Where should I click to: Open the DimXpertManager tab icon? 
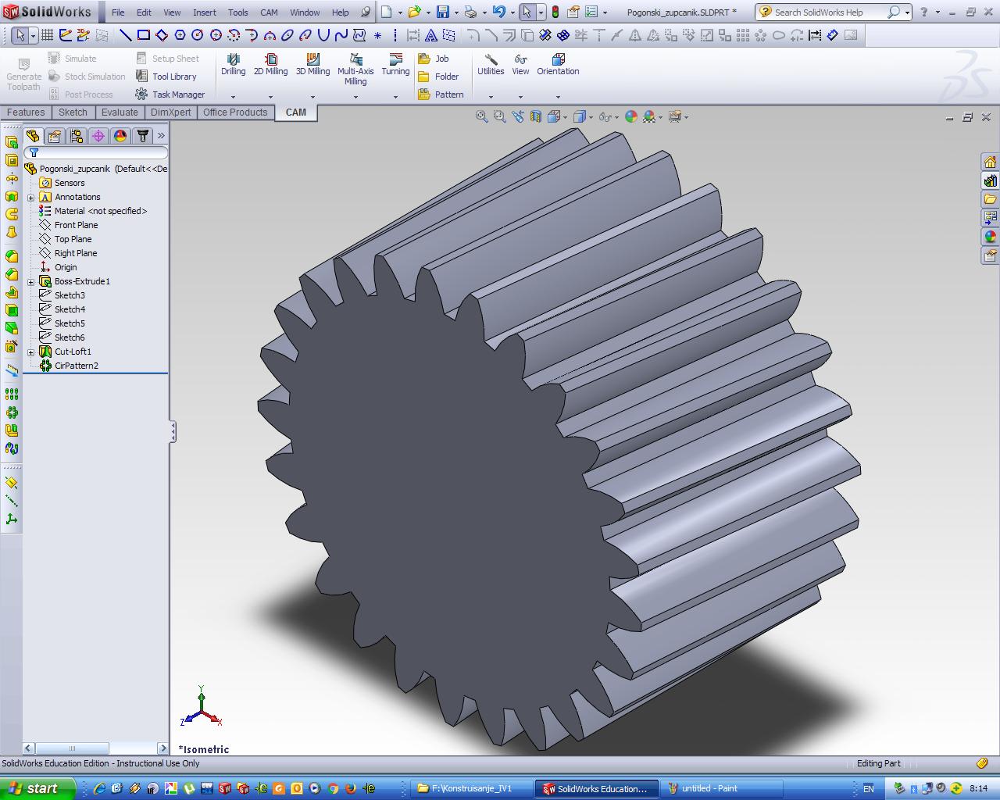click(x=98, y=136)
